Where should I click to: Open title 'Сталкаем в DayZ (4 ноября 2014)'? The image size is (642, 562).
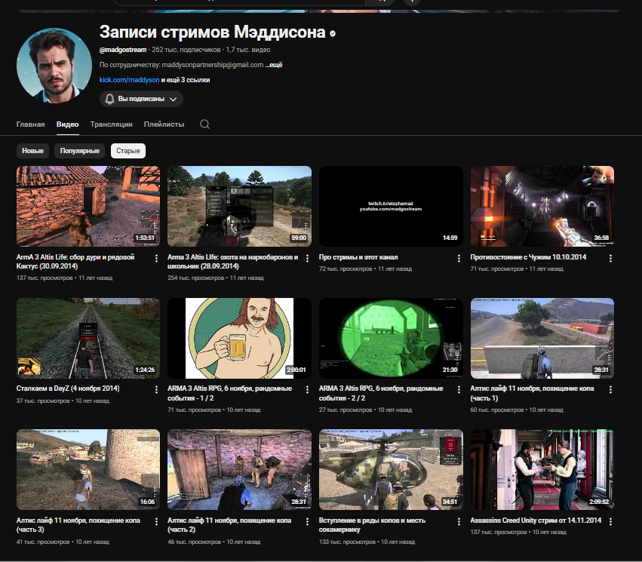(68, 388)
